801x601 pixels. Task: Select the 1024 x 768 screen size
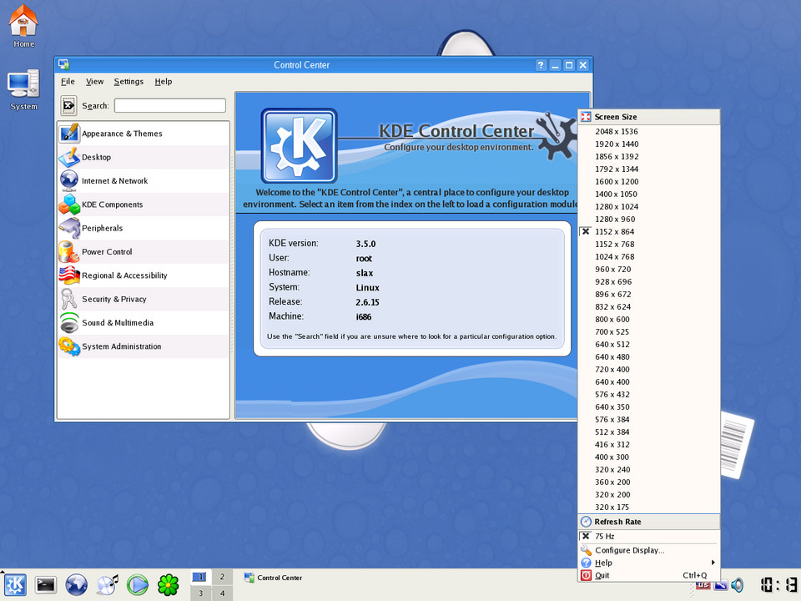[649, 256]
